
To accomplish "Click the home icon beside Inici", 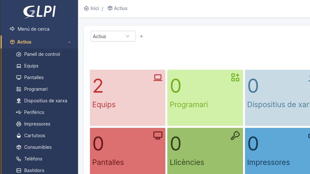I will tap(86, 8).
